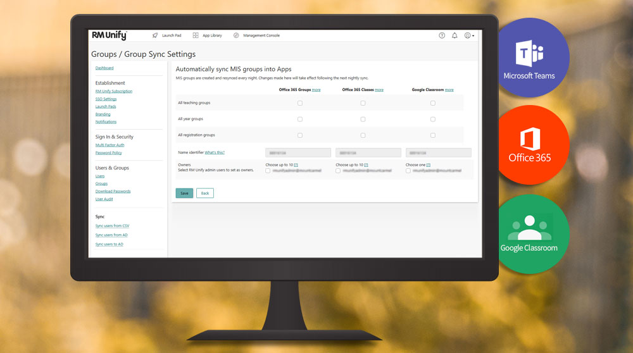Click Google Classroom name identifier field

click(x=439, y=153)
